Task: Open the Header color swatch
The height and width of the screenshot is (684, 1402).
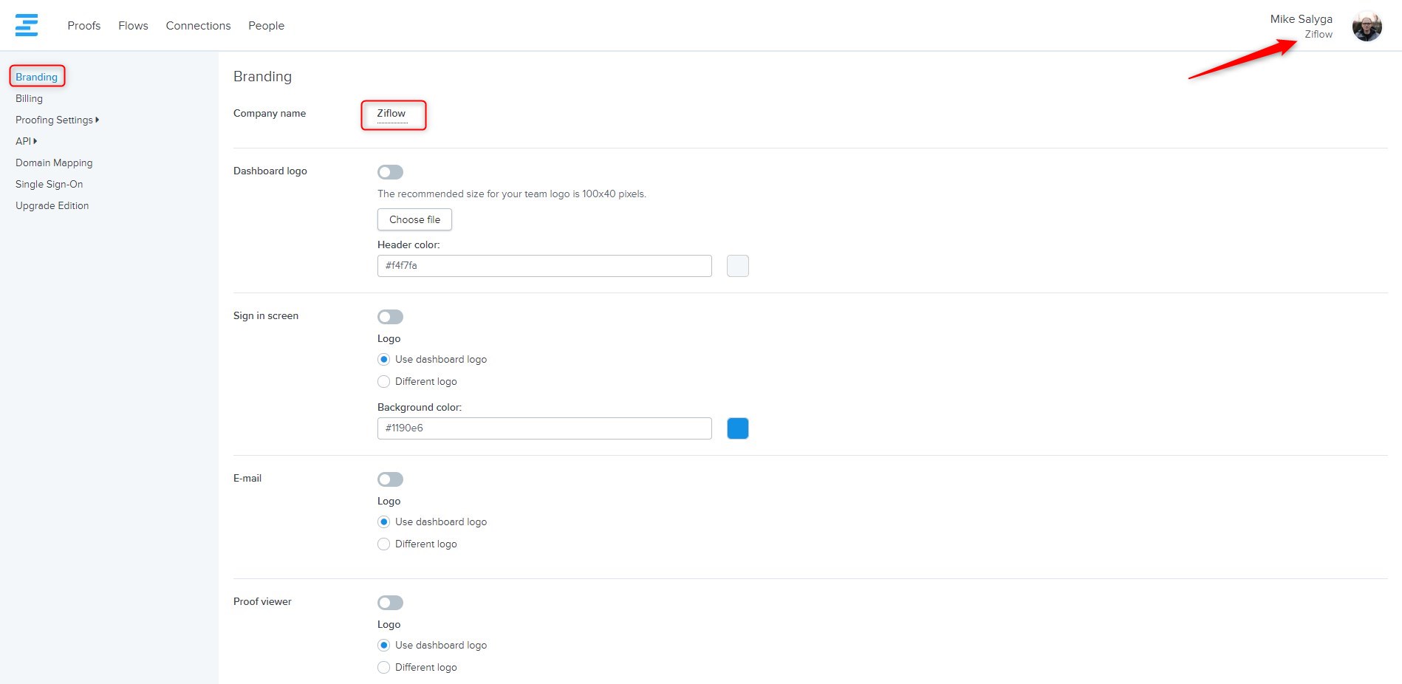Action: (x=738, y=266)
